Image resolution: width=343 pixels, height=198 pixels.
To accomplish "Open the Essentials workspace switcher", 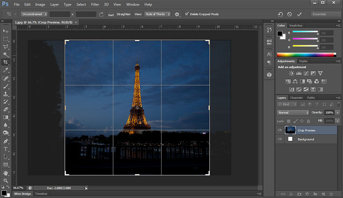I will point(325,14).
